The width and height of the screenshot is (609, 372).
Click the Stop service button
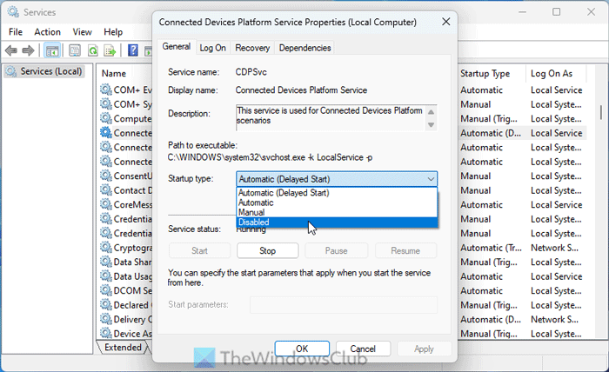click(x=268, y=250)
